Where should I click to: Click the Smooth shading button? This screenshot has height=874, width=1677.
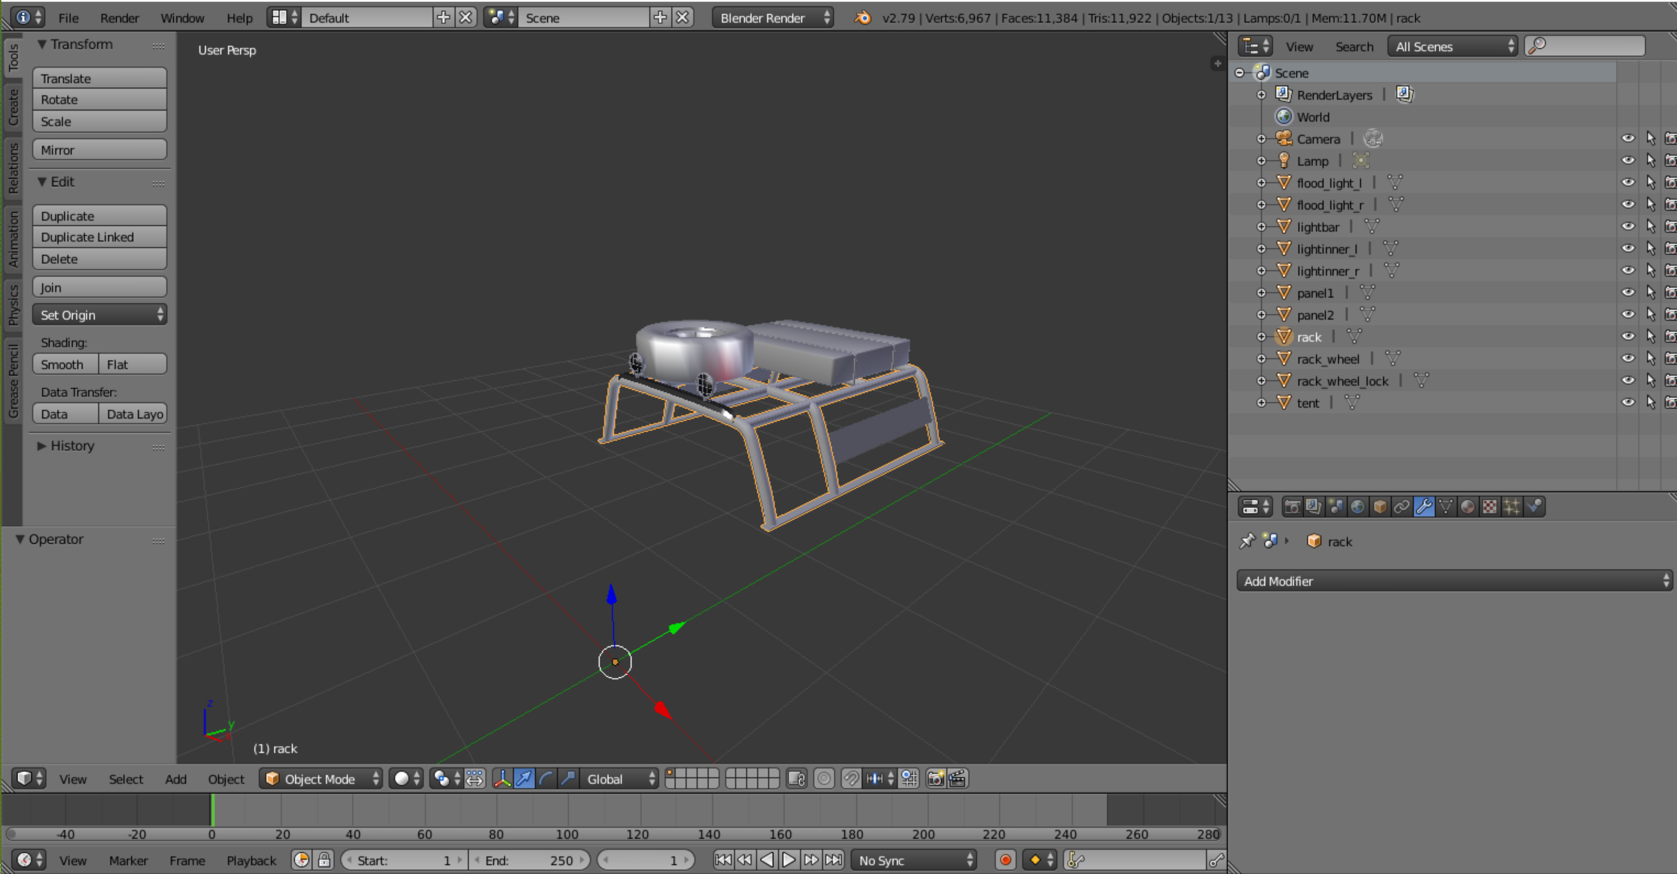65,365
